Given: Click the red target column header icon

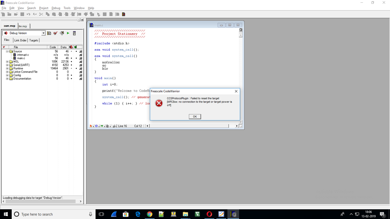Looking at the screenshot, I should [x=71, y=47].
